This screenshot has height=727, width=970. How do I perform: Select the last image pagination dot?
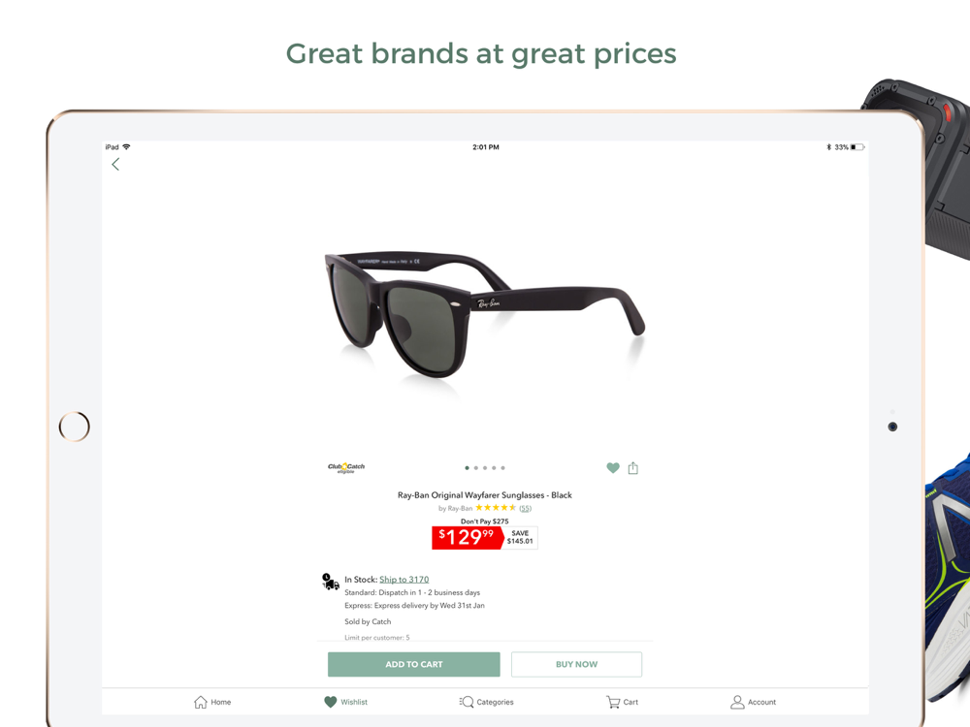(502, 468)
